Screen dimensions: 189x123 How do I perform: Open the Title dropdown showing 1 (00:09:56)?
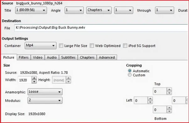pos(31,10)
